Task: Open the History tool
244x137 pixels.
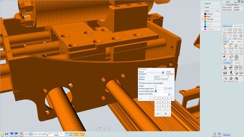Action: click(236, 58)
